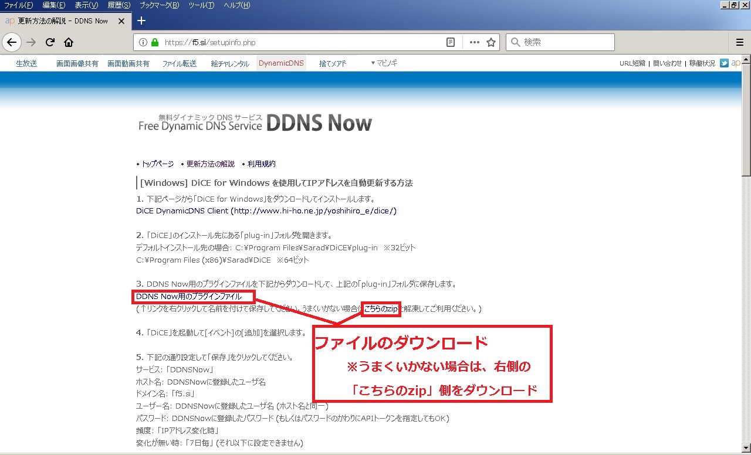This screenshot has width=751, height=455.
Task: Click the 問い合わせ contact link
Action: 668,63
